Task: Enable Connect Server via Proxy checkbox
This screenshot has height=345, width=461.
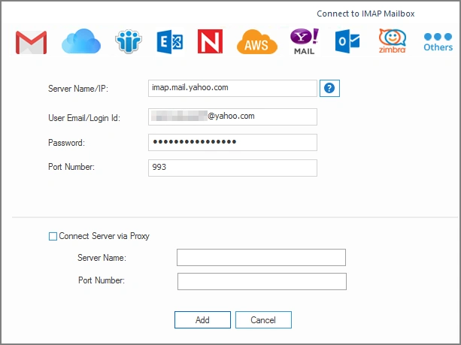Action: 53,236
